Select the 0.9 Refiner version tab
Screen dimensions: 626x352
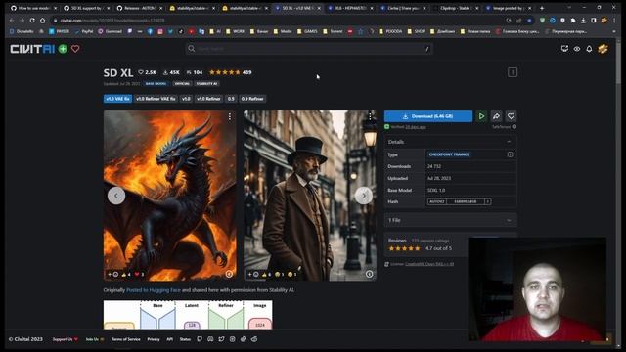252,99
